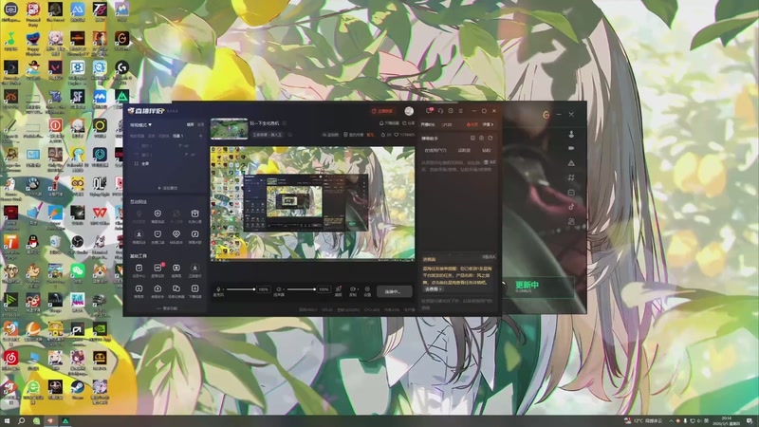Screen dimensions: 759x427
Task: Open dropdown arrow next to microphone icon
Action: [x=224, y=289]
